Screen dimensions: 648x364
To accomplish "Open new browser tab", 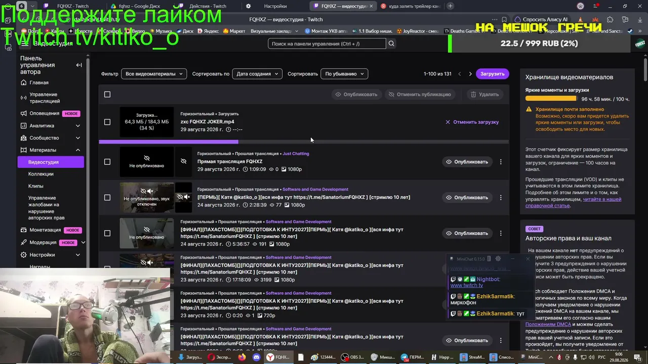I will click(450, 6).
